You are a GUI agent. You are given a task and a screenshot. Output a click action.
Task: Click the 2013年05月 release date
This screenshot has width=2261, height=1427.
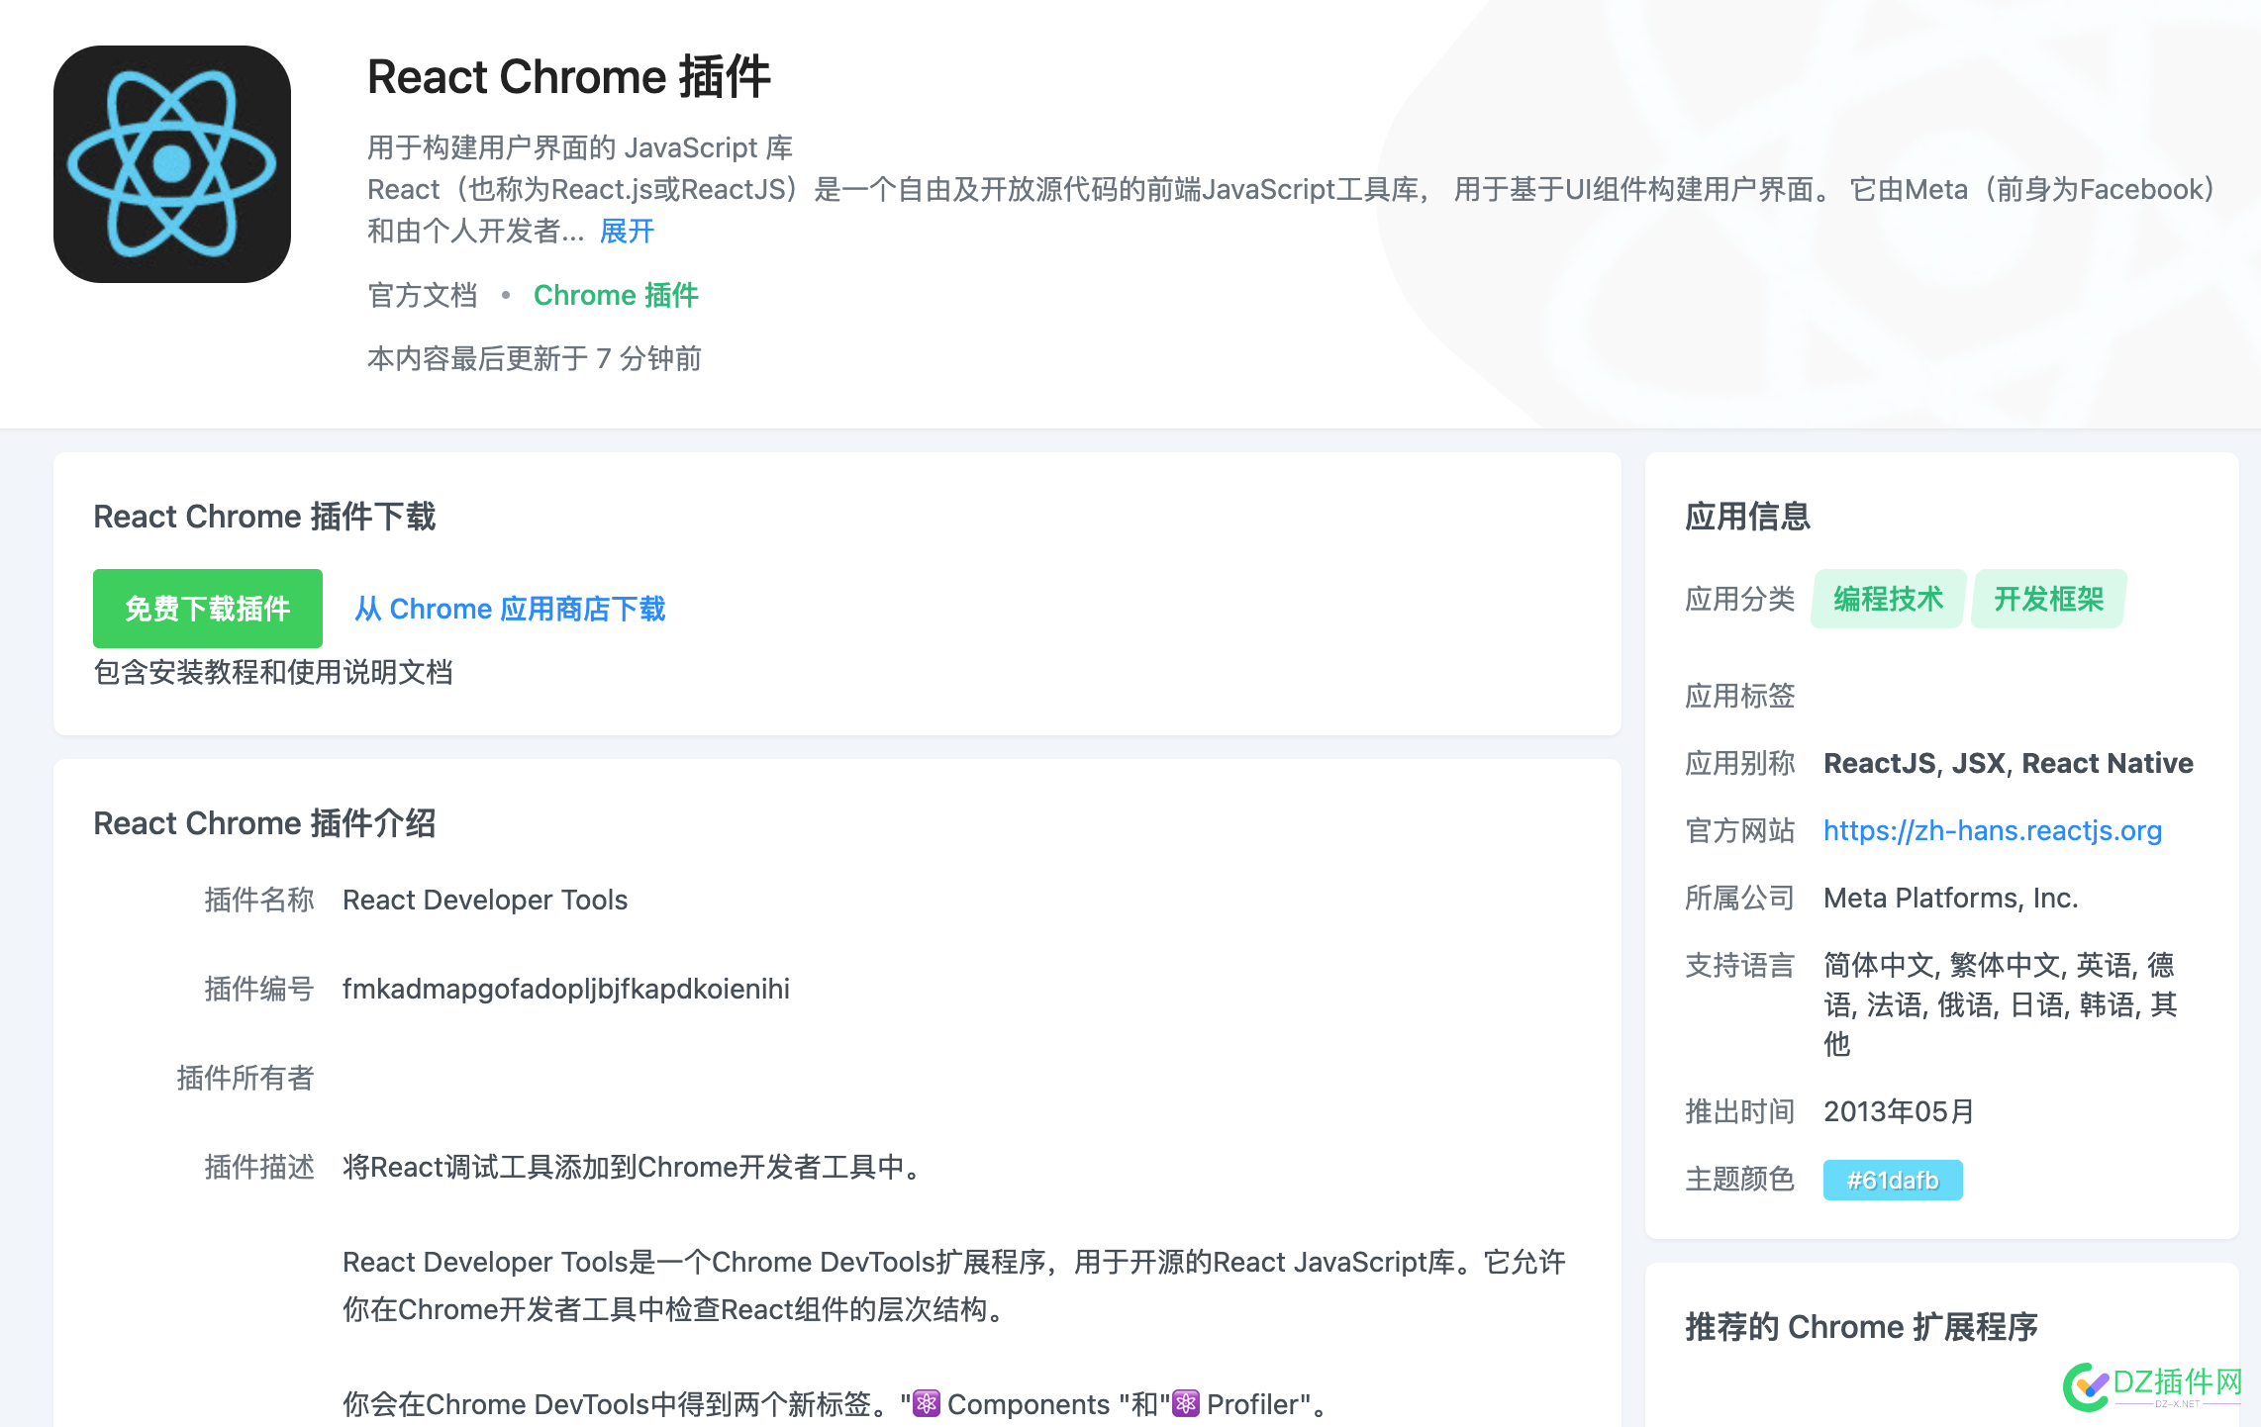[1899, 1111]
